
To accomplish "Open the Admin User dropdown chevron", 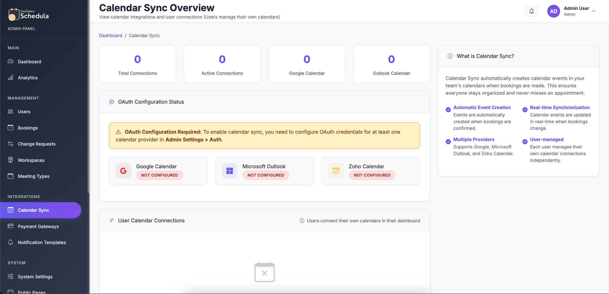I will pos(593,11).
